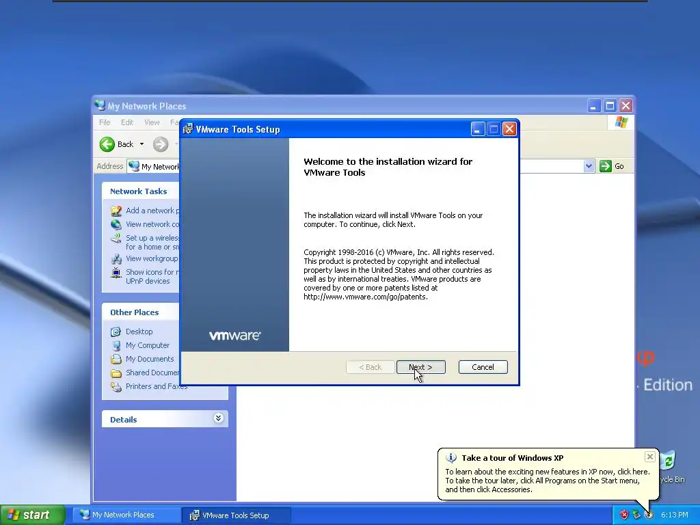Click the Add a network place icon
The width and height of the screenshot is (700, 525).
coord(116,211)
